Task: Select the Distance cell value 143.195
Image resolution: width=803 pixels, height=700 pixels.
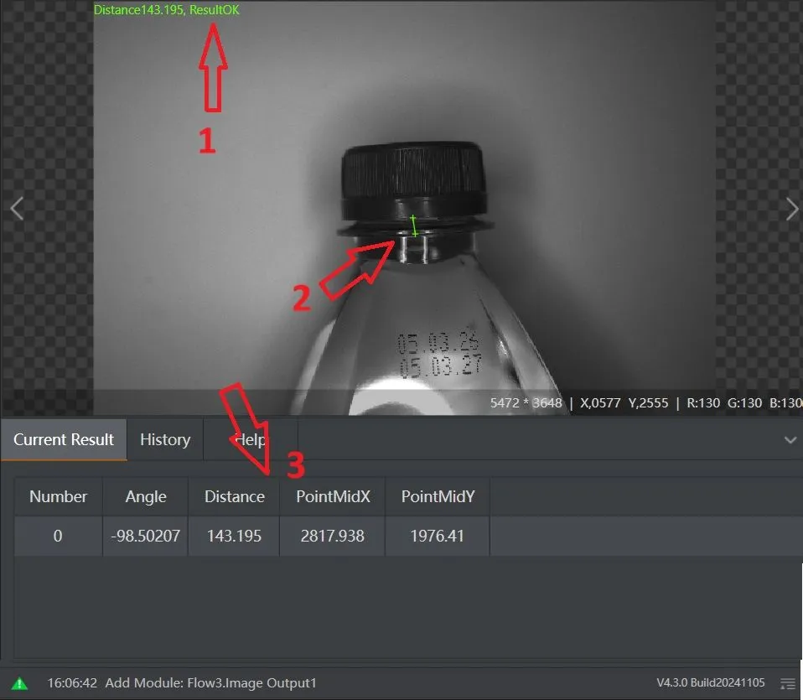Action: (x=234, y=536)
